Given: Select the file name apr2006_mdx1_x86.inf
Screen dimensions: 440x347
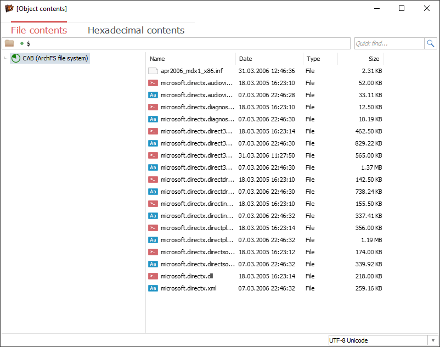Looking at the screenshot, I should [x=191, y=71].
